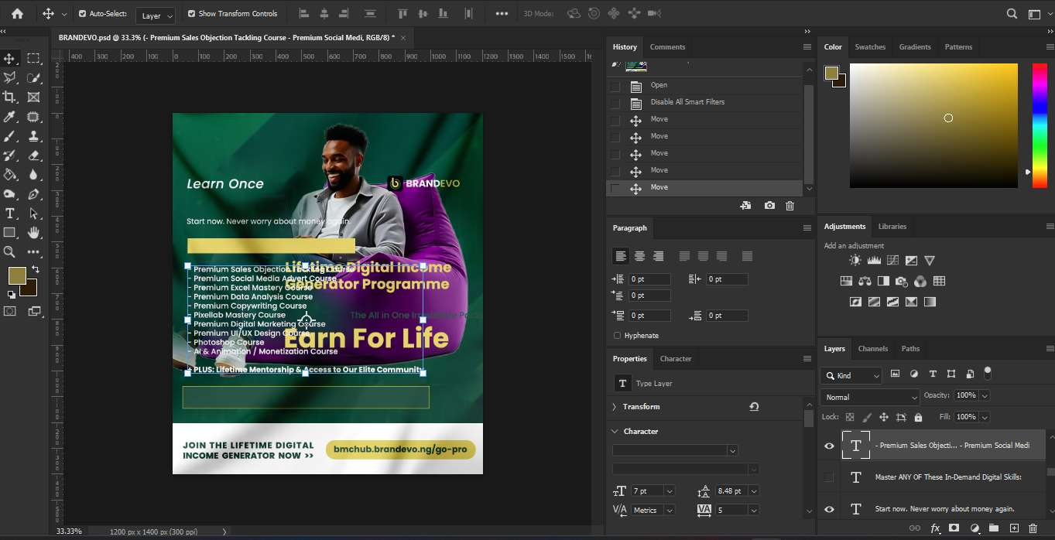Lock all with the padlock icon
The width and height of the screenshot is (1055, 540).
tap(918, 417)
